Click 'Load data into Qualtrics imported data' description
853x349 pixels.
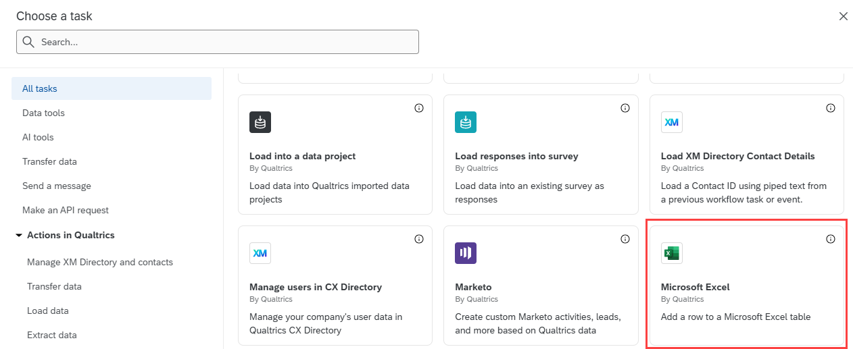(329, 192)
